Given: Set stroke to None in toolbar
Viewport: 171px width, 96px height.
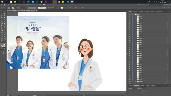Looking at the screenshot, I should [5, 49].
